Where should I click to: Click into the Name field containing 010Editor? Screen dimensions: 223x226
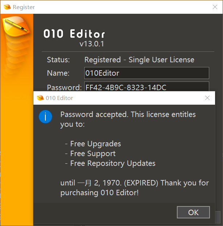coord(146,73)
